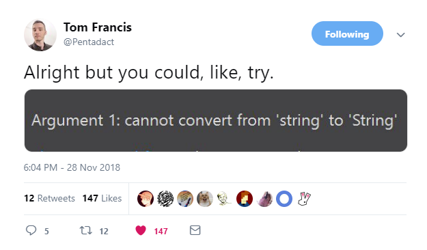Click the line-drawn sketch face liker avatar

click(225, 199)
